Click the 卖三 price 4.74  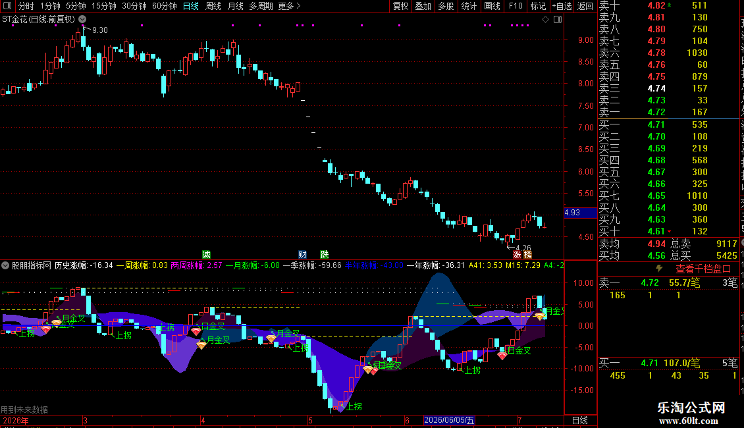click(x=656, y=89)
